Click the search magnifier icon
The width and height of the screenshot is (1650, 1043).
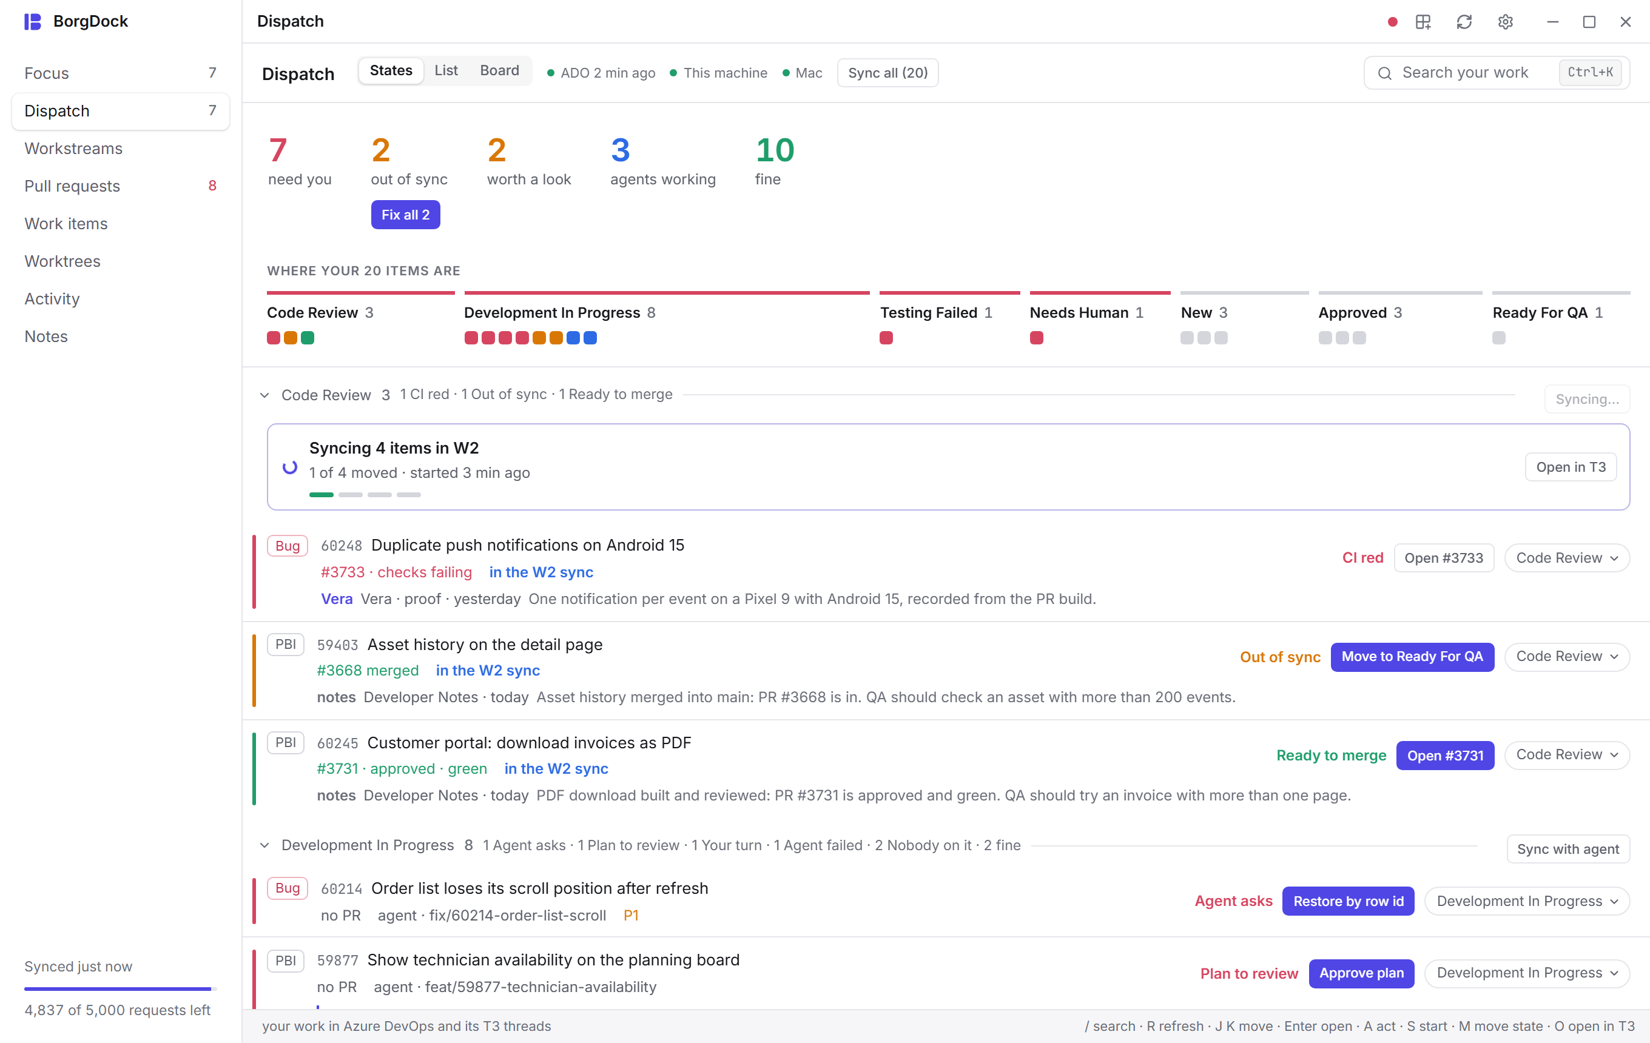(1385, 73)
